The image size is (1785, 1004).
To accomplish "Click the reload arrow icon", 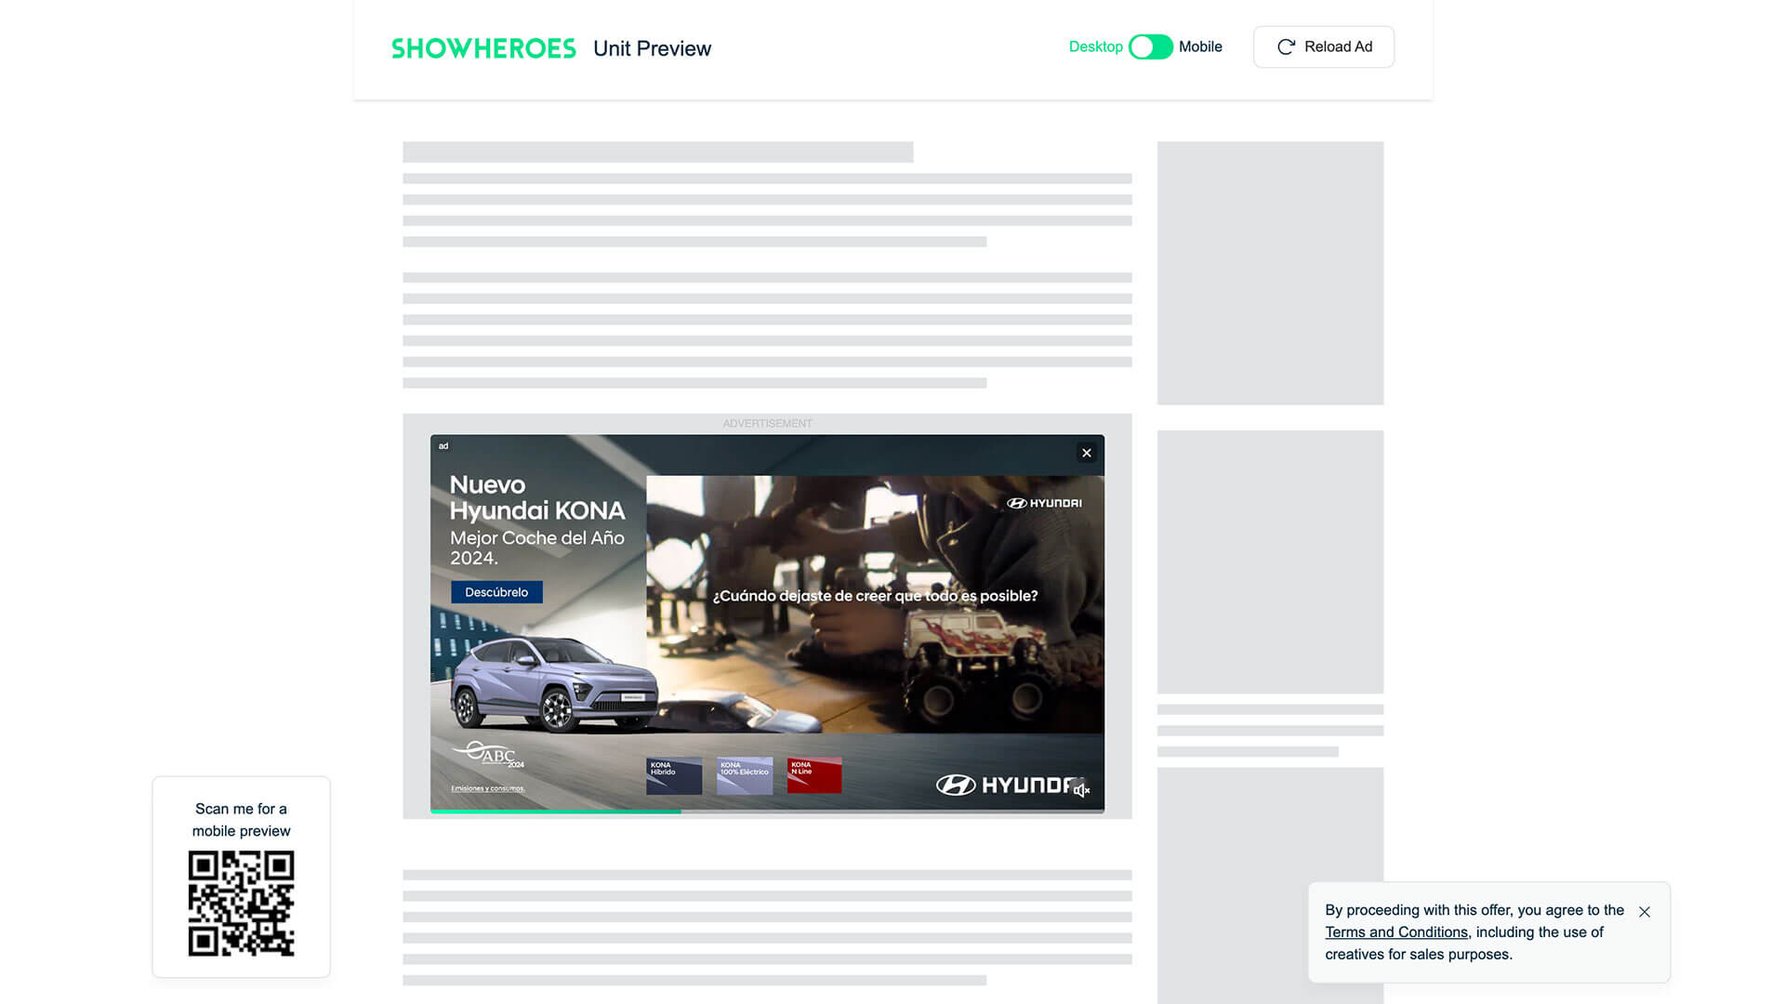I will 1286,47.
